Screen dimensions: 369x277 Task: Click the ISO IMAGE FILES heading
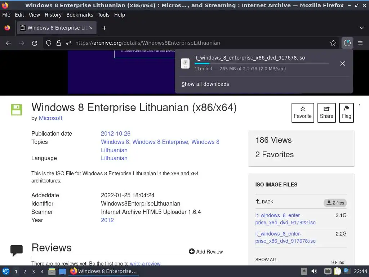pyautogui.click(x=276, y=185)
